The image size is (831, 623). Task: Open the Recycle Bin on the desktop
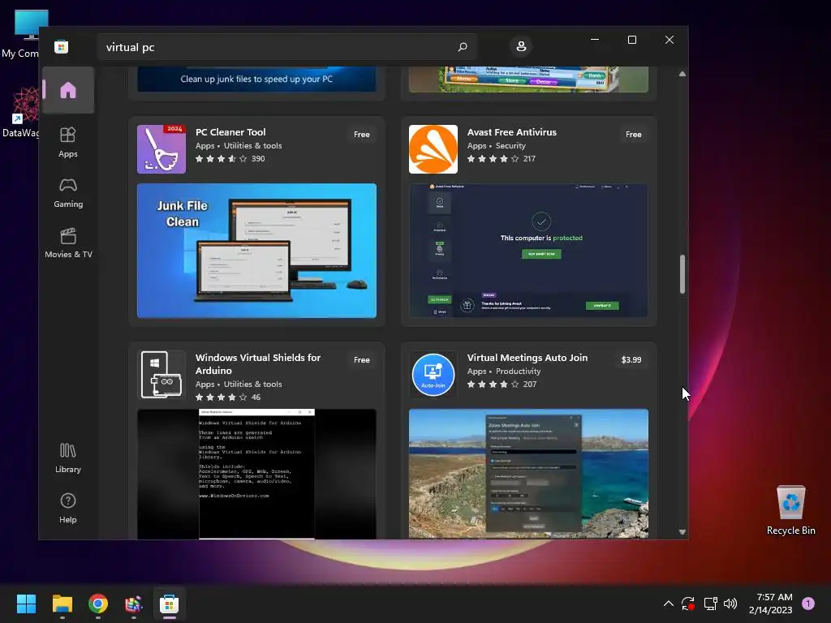[790, 511]
